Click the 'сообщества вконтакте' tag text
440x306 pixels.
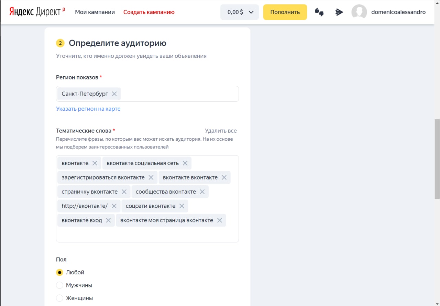tap(166, 192)
